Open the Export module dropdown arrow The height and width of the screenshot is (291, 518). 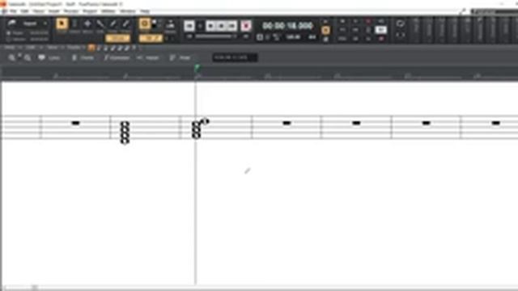pos(45,23)
